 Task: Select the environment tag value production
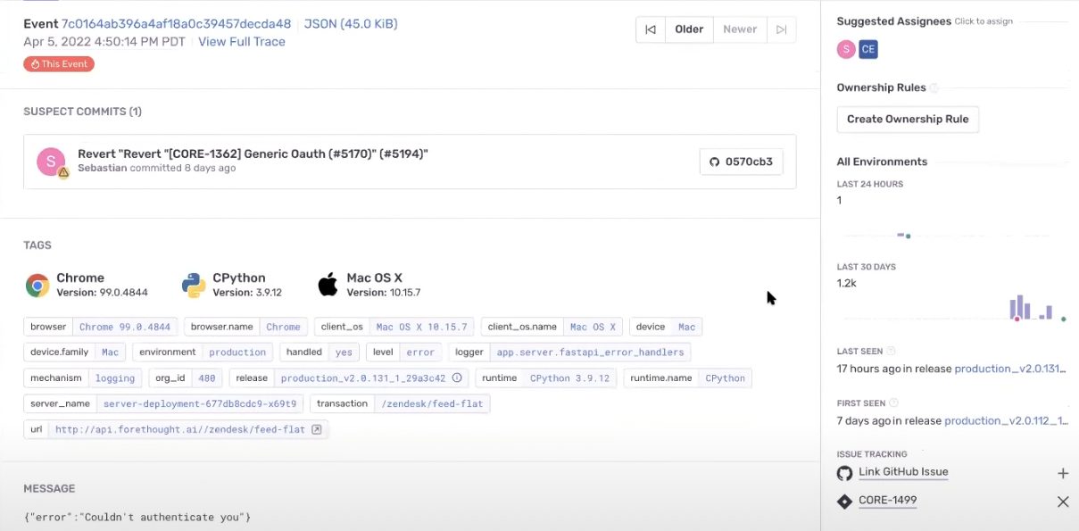coord(237,353)
